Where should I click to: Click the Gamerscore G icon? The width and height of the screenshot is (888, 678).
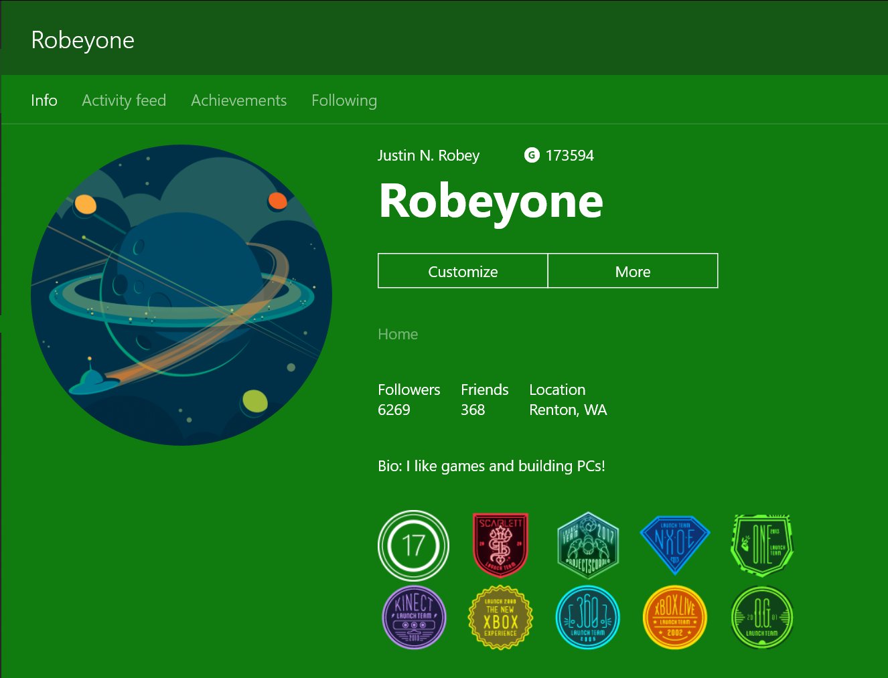[x=532, y=155]
